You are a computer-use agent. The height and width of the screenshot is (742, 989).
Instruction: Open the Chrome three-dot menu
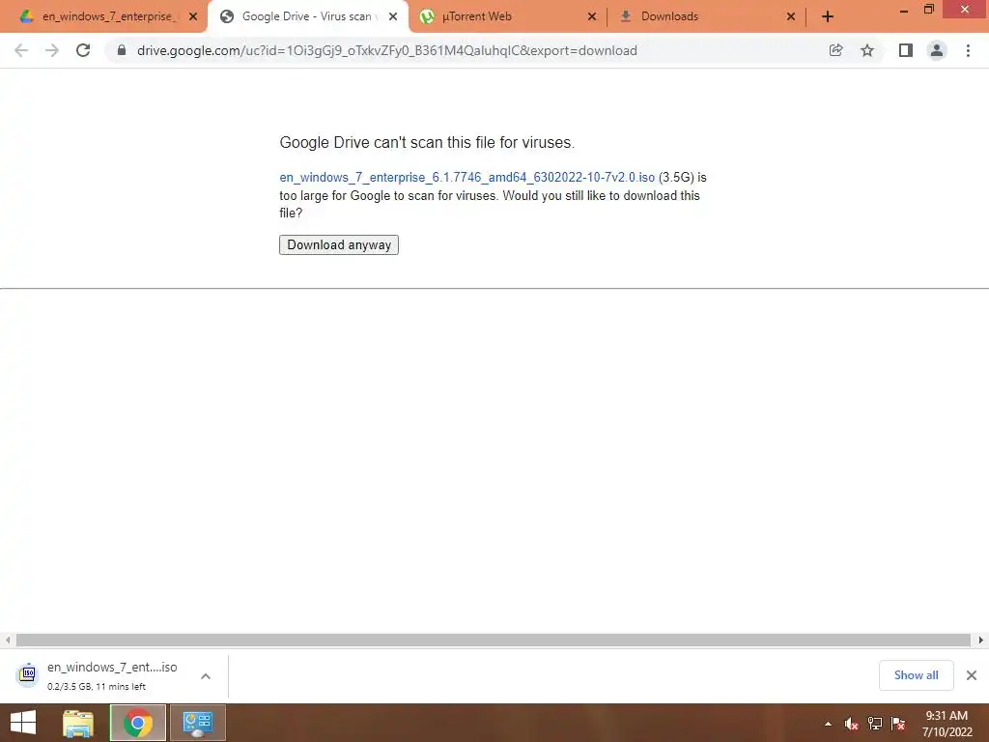click(968, 50)
